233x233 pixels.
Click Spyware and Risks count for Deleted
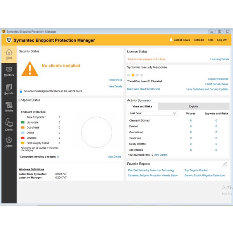(216, 126)
